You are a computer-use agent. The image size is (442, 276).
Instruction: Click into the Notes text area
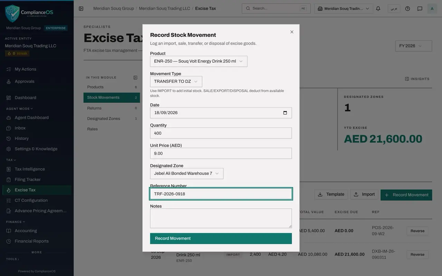tap(221, 218)
